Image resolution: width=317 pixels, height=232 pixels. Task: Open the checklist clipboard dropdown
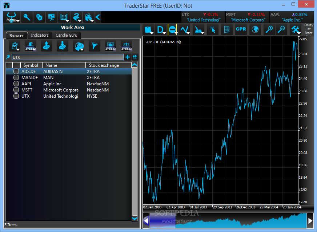pos(15,46)
